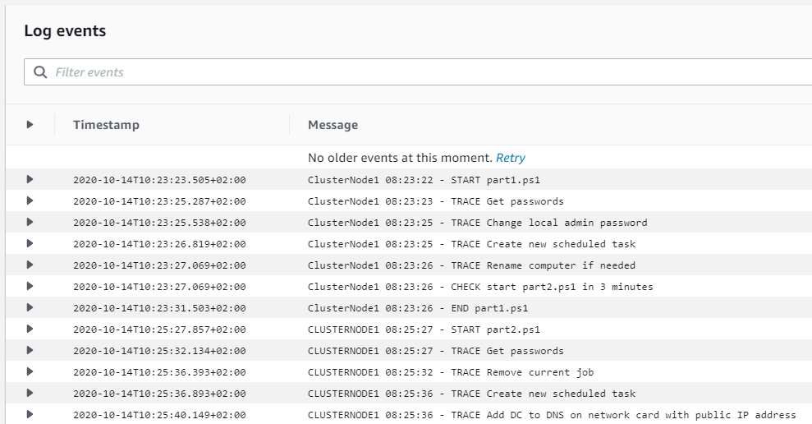Expand the Add DC to DNS event
This screenshot has width=812, height=424.
click(30, 414)
